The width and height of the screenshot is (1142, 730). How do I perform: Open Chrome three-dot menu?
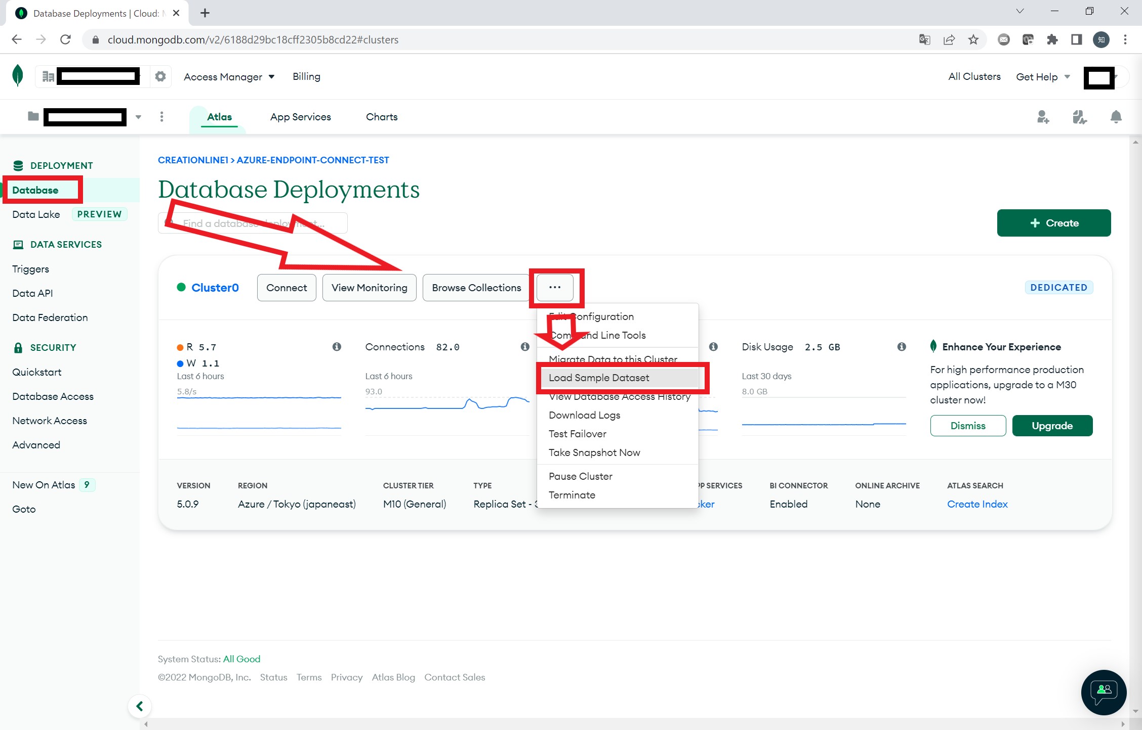pos(1125,39)
